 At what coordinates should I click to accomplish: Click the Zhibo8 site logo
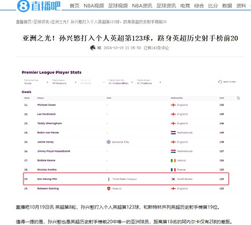(39, 6)
